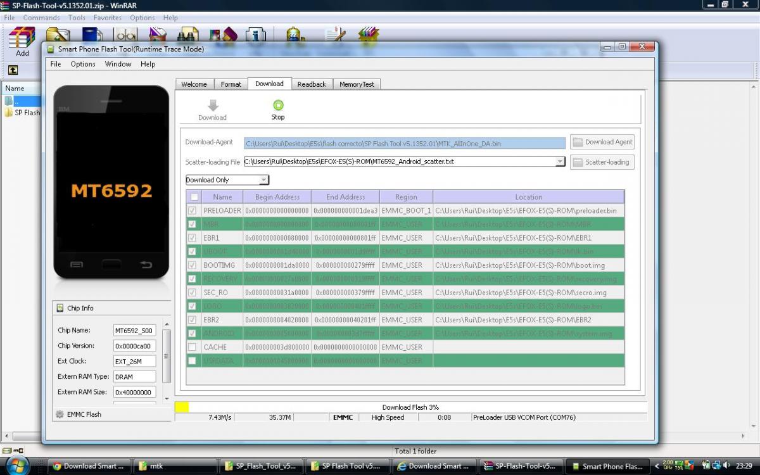Open the mtk taskbar button
760x475 pixels.
point(175,466)
